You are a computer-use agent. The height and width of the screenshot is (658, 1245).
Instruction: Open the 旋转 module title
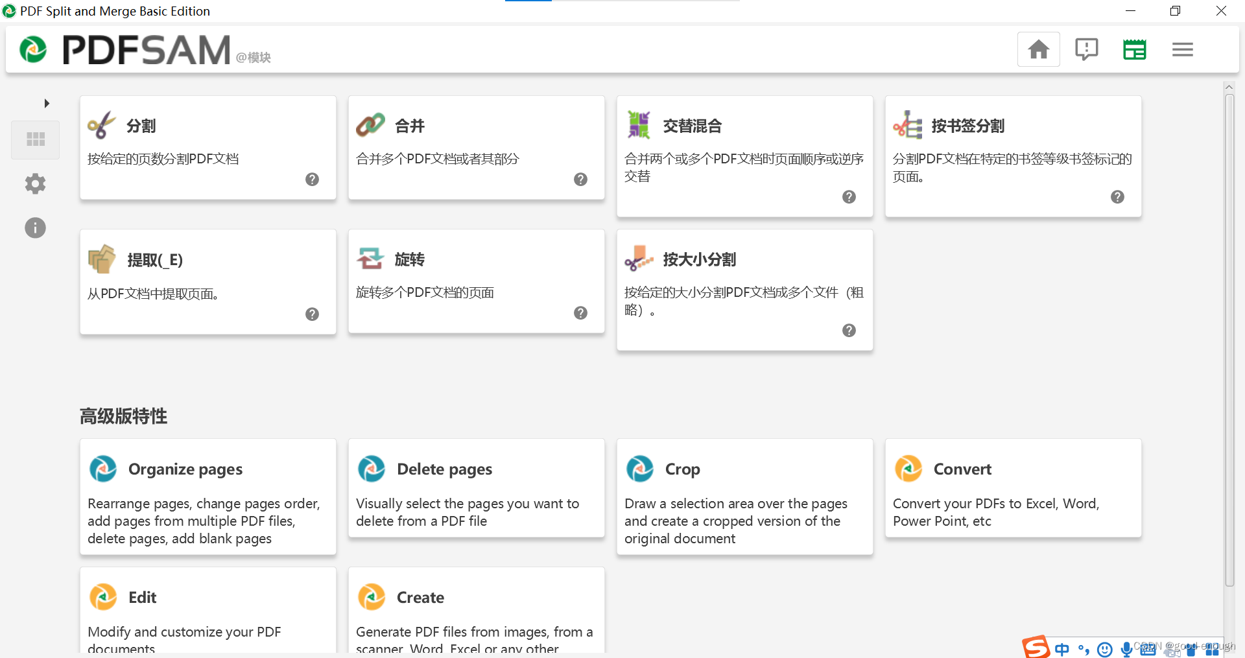410,259
